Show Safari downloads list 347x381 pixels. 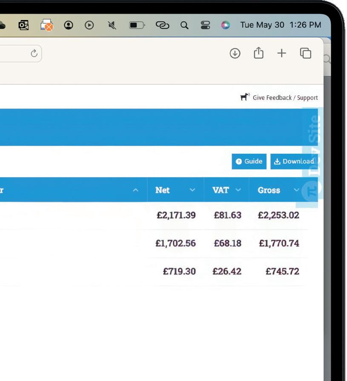click(235, 53)
